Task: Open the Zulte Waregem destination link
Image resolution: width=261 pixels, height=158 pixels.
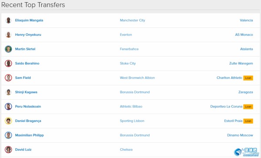Action: click(241, 64)
